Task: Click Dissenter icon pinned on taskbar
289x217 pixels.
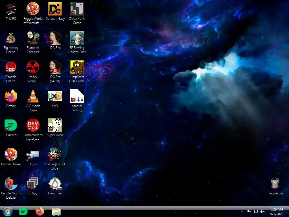Action: [x=23, y=211]
